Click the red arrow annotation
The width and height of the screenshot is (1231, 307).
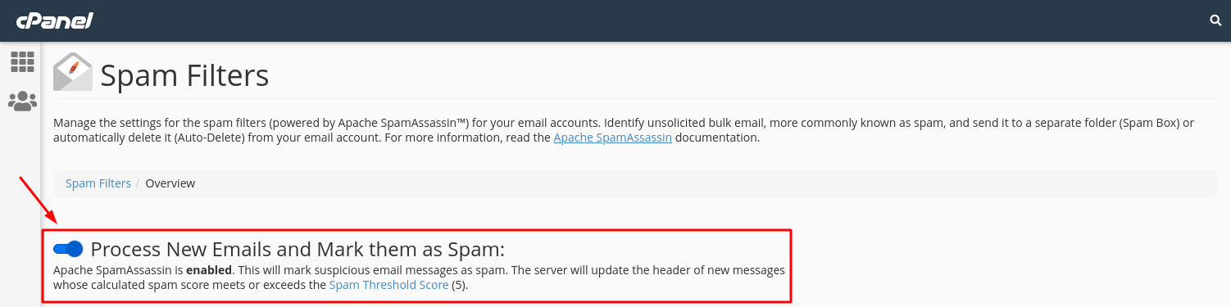tap(39, 200)
